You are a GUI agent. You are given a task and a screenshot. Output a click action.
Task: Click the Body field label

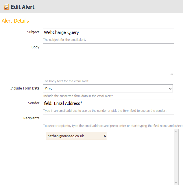(x=35, y=47)
